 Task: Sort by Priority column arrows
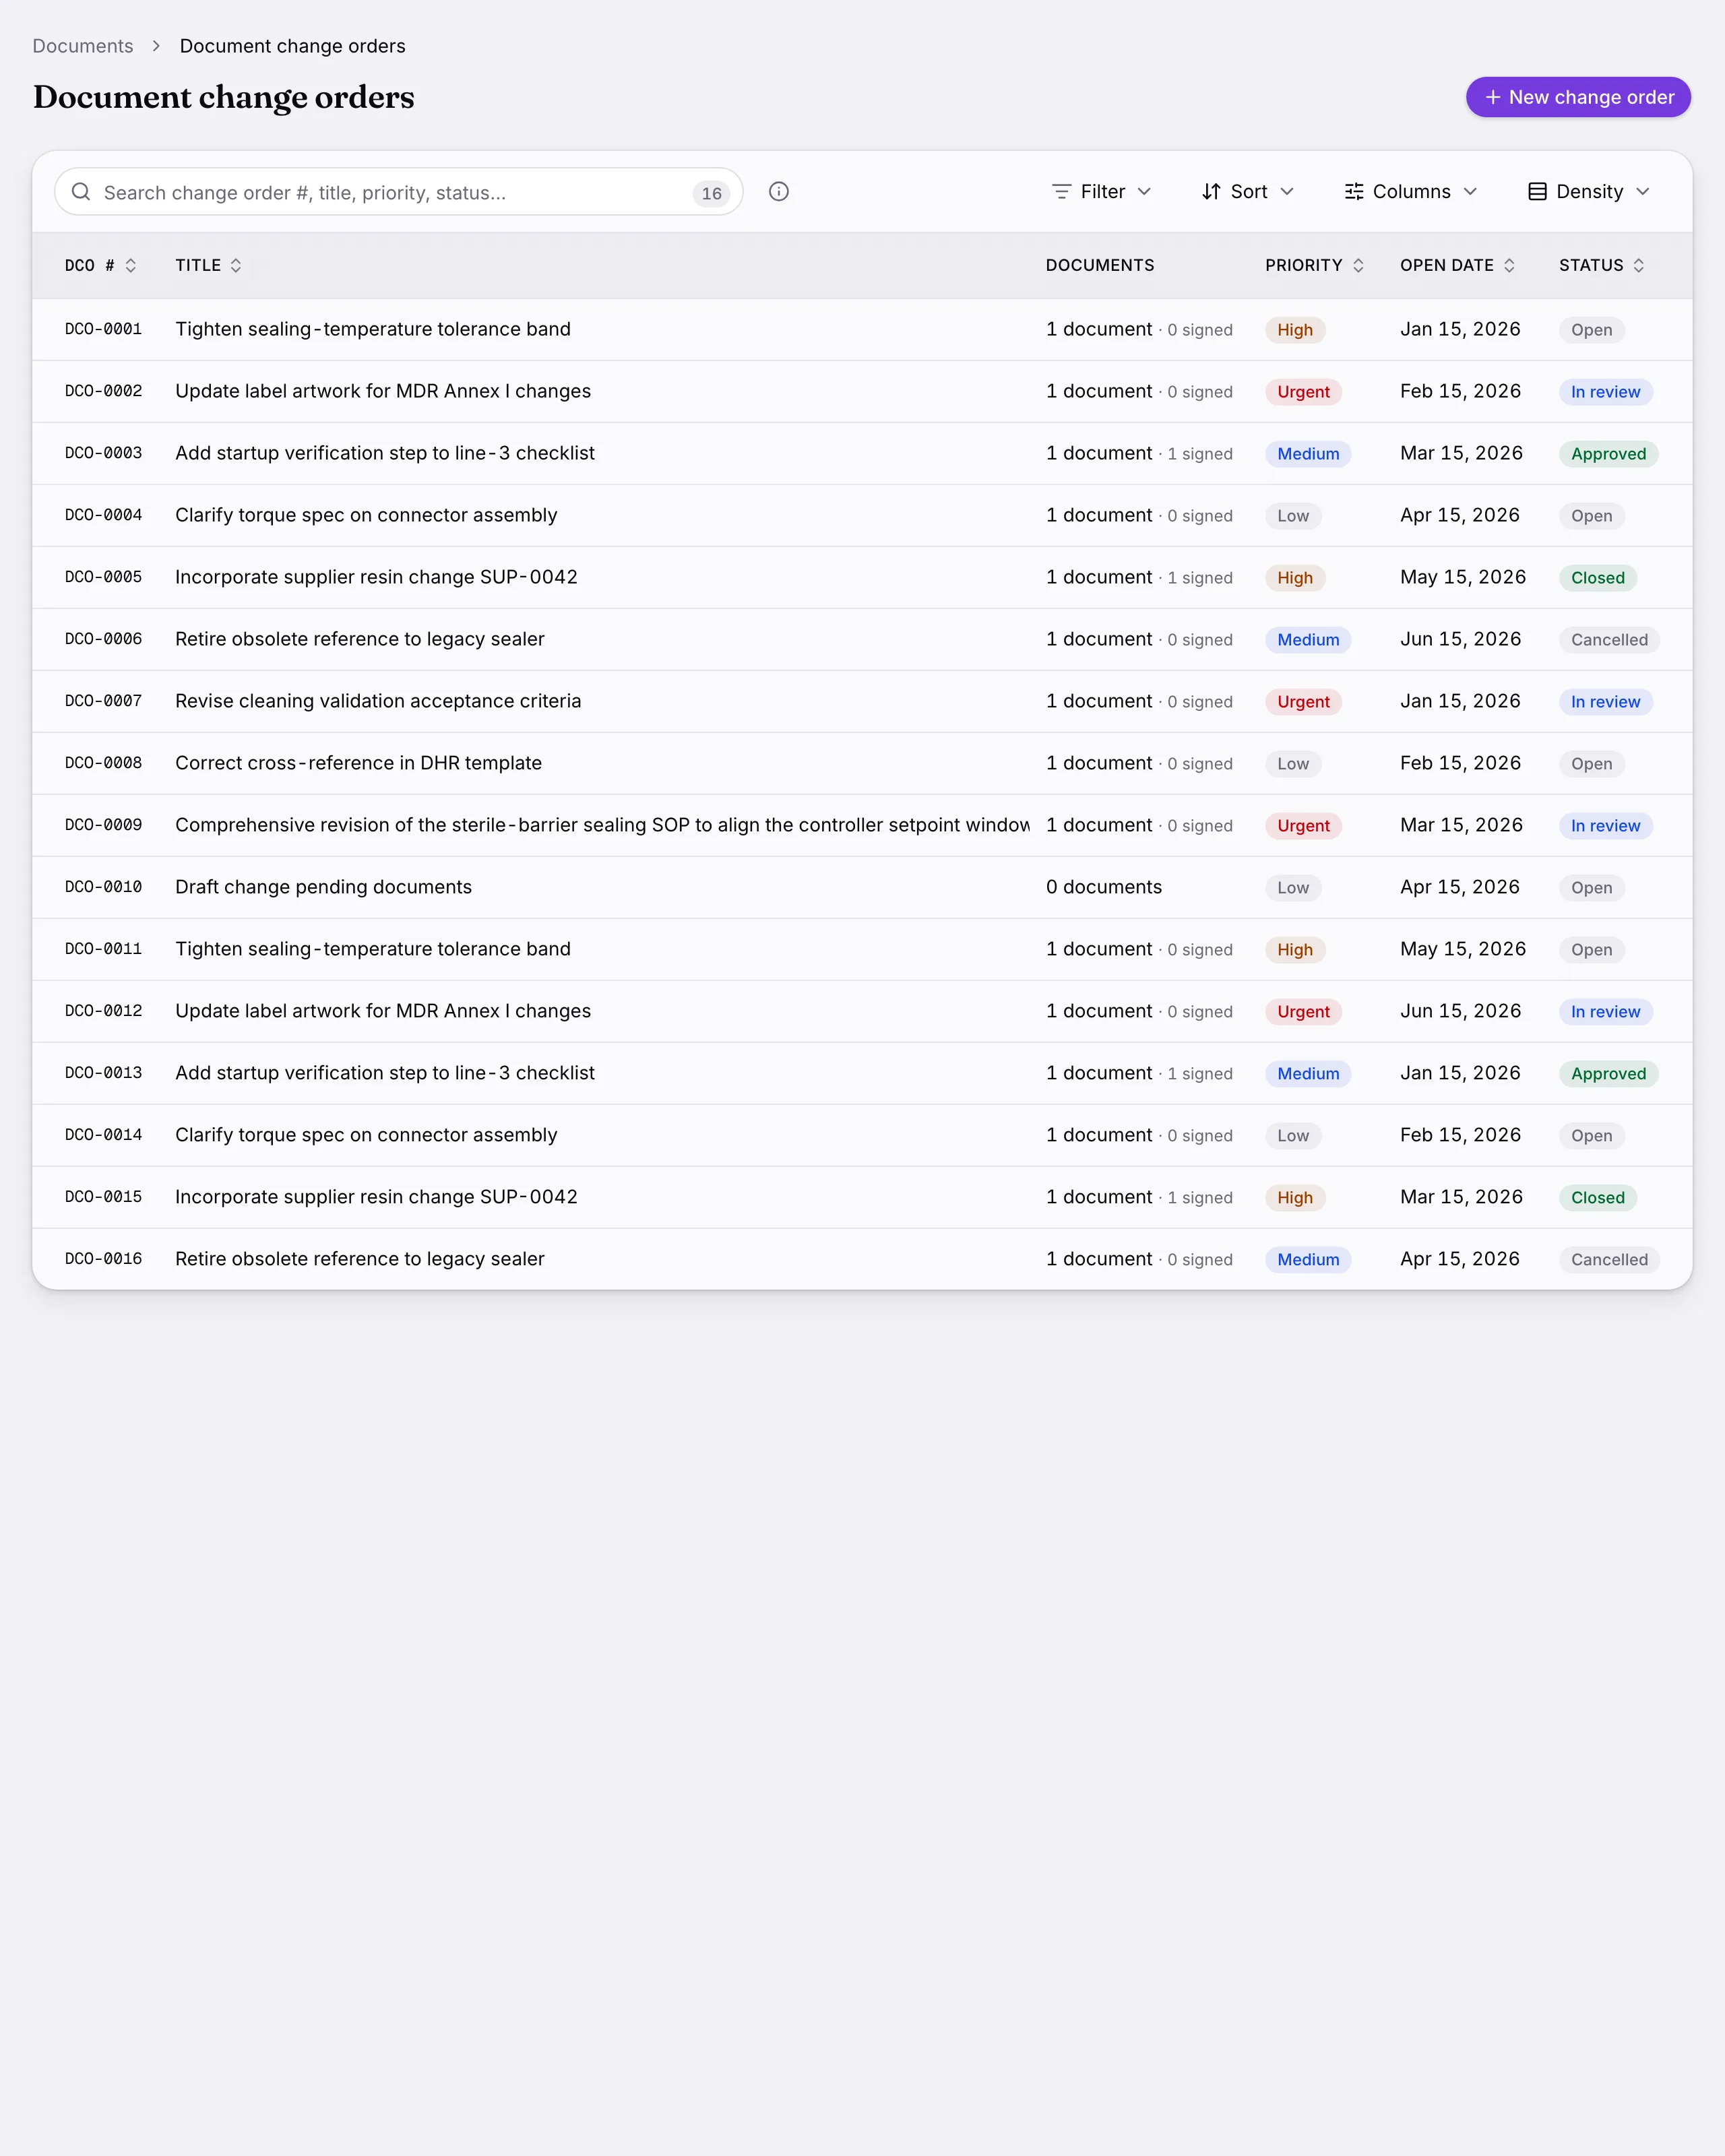[1358, 265]
